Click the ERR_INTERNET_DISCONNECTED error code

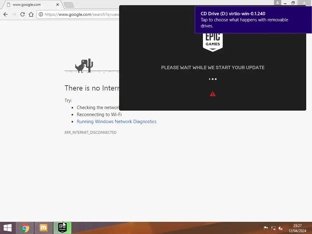pyautogui.click(x=90, y=132)
